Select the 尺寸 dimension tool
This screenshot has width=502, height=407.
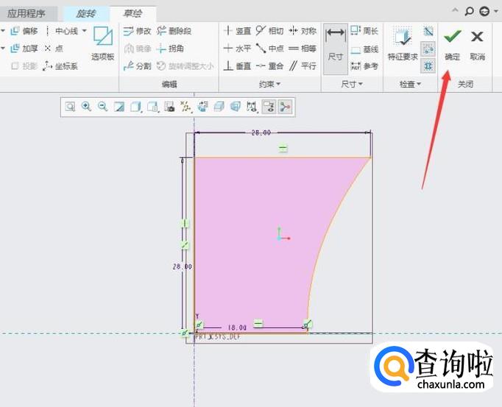pyautogui.click(x=336, y=49)
